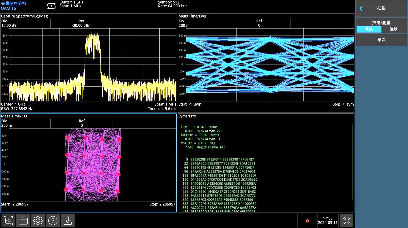Select the Capture Spectrum/LogMag panel title
This screenshot has width=408, height=228.
point(23,16)
